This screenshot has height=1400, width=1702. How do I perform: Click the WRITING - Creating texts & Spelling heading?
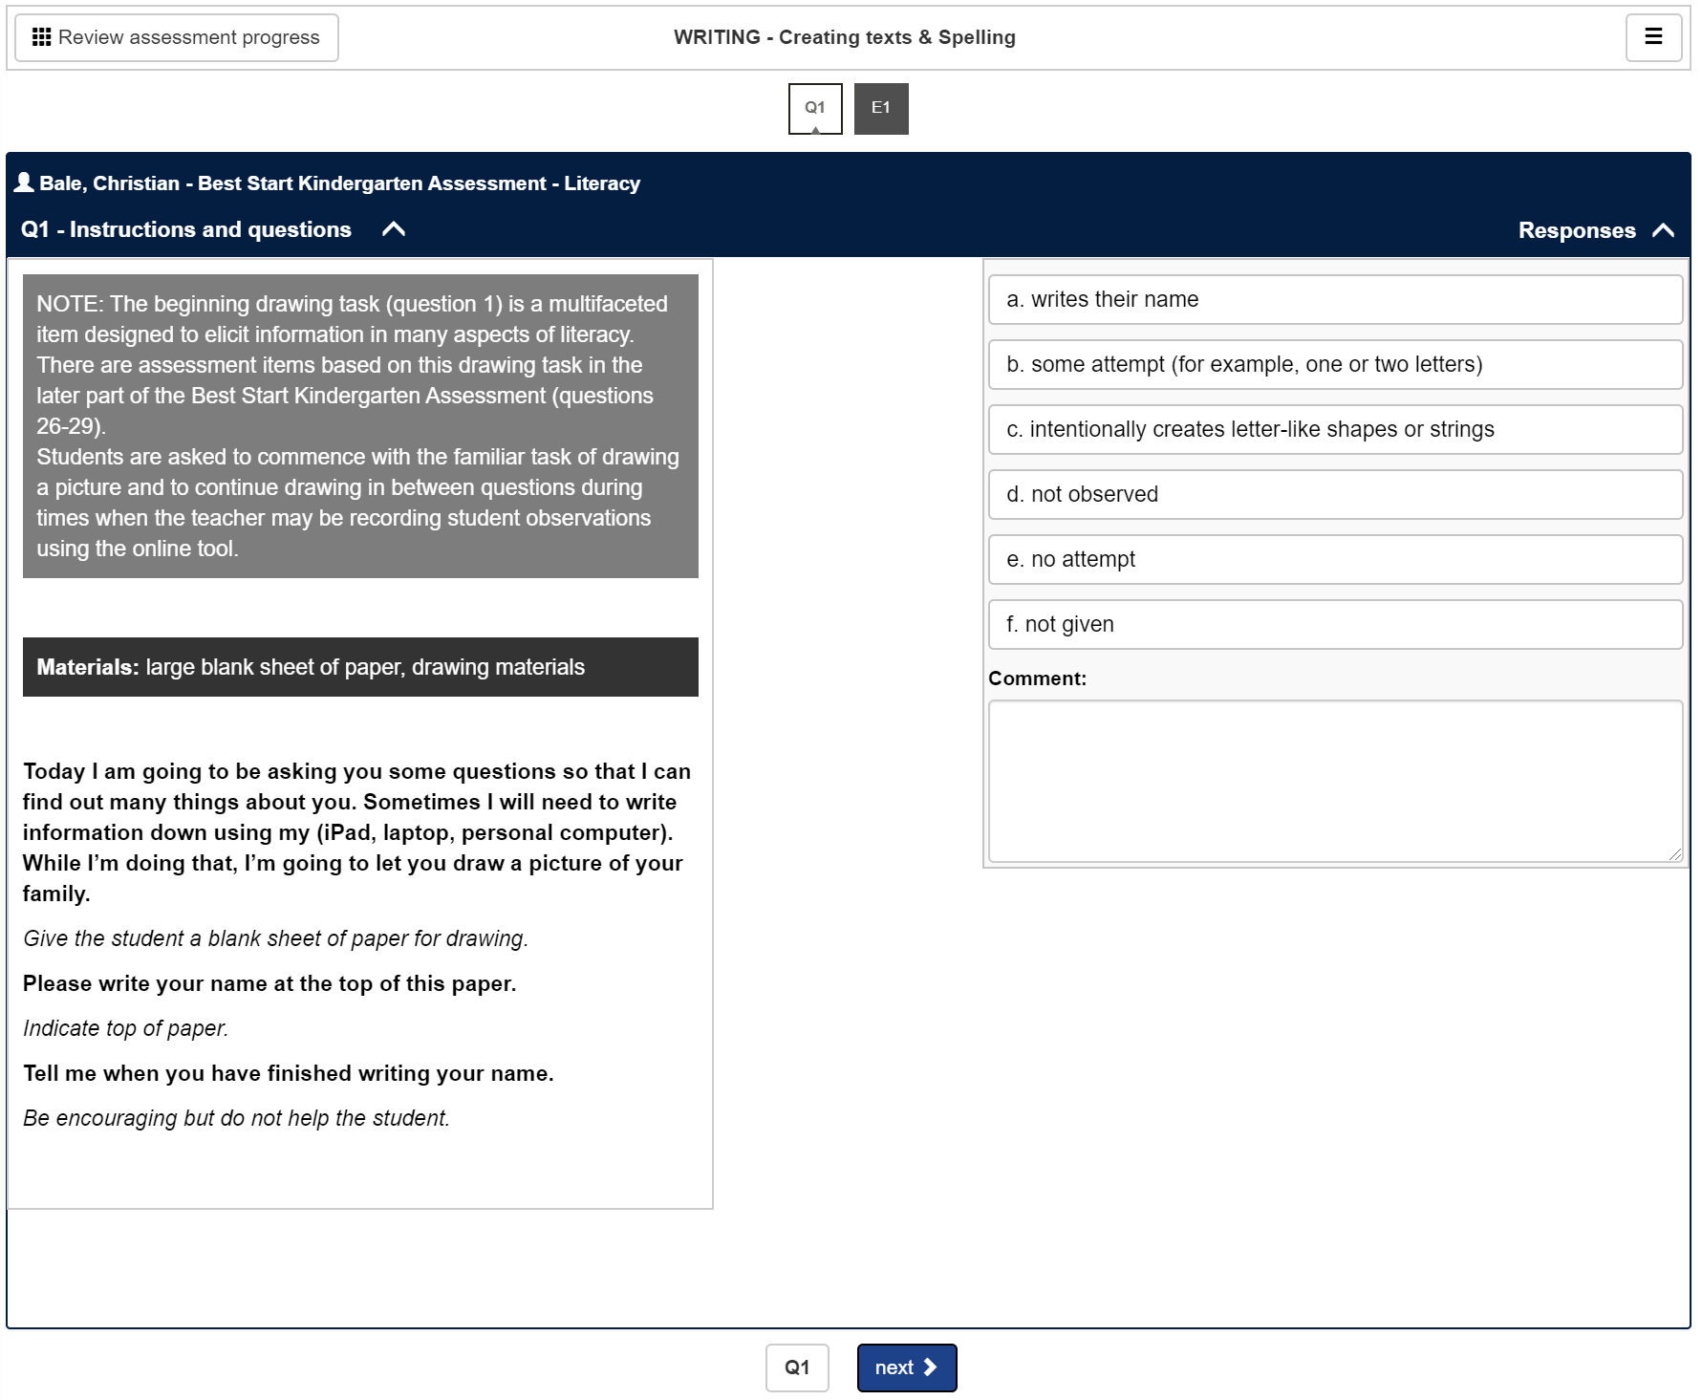click(844, 36)
